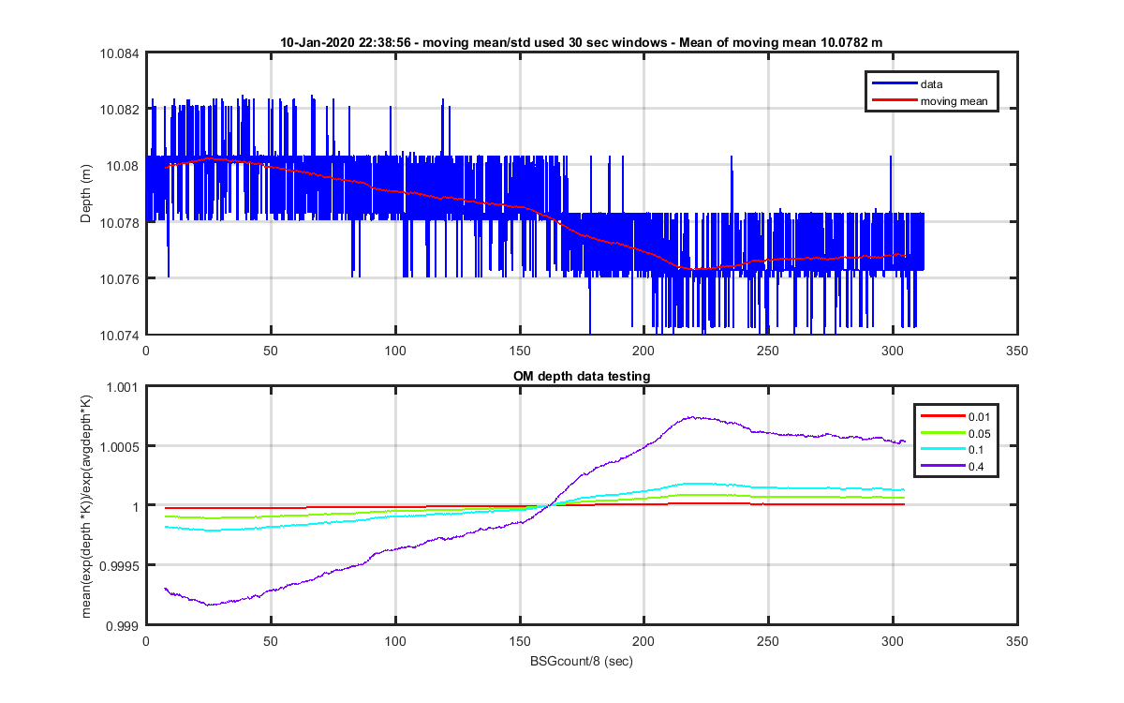Select the purple line sample beside '0.4'
Screen dimensions: 1124x703
click(942, 466)
